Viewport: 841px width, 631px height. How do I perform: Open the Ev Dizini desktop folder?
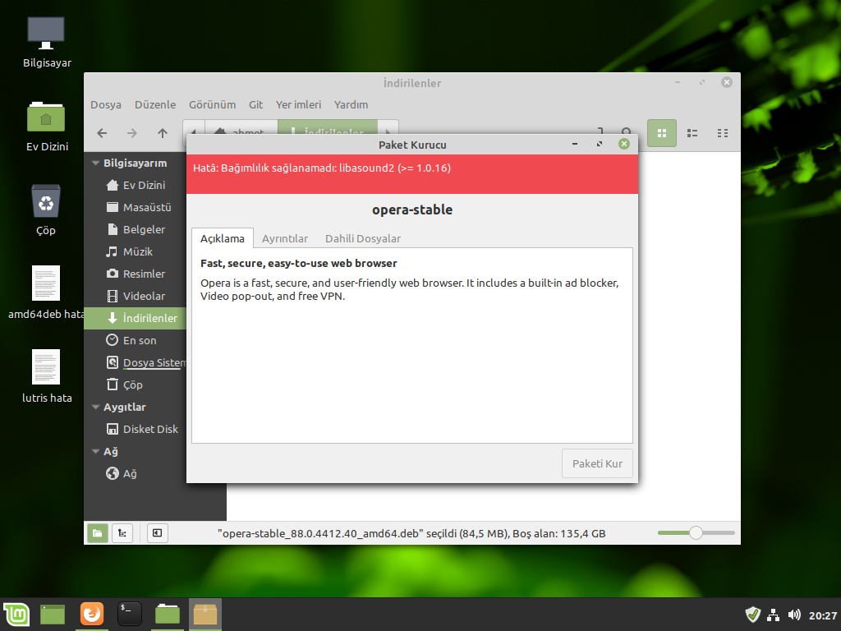46,126
